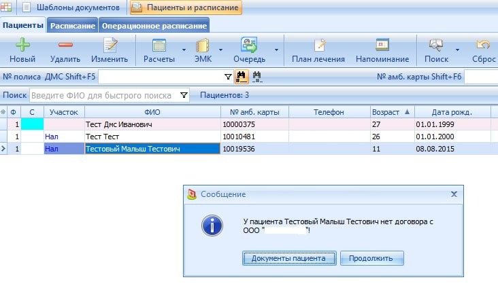Viewport: 498px width, 286px height.
Task: Switch to the Пациенты и расписание tab
Action: (x=186, y=7)
